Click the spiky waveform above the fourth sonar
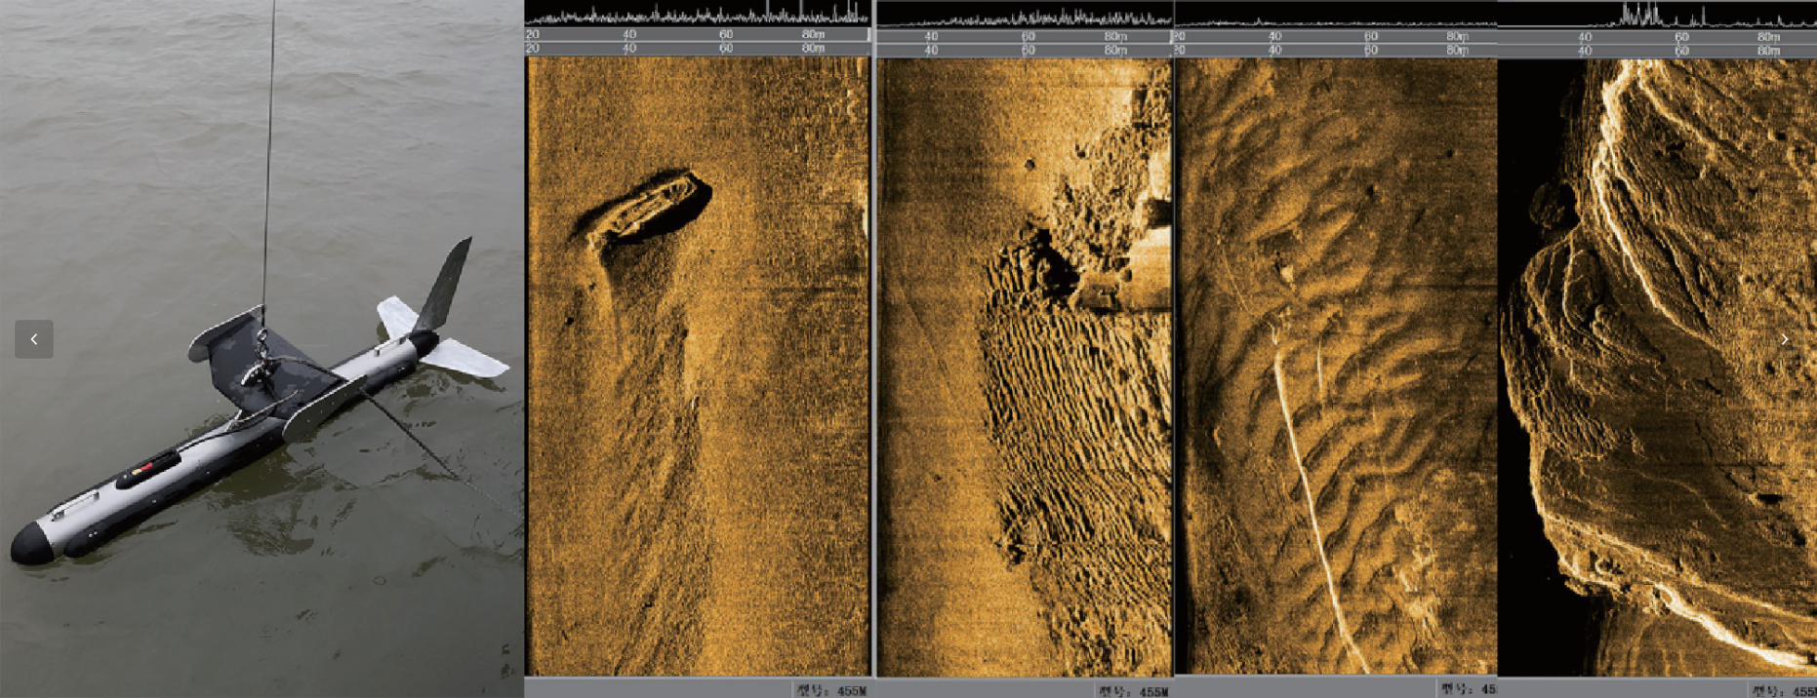1817x698 pixels. click(x=1649, y=14)
